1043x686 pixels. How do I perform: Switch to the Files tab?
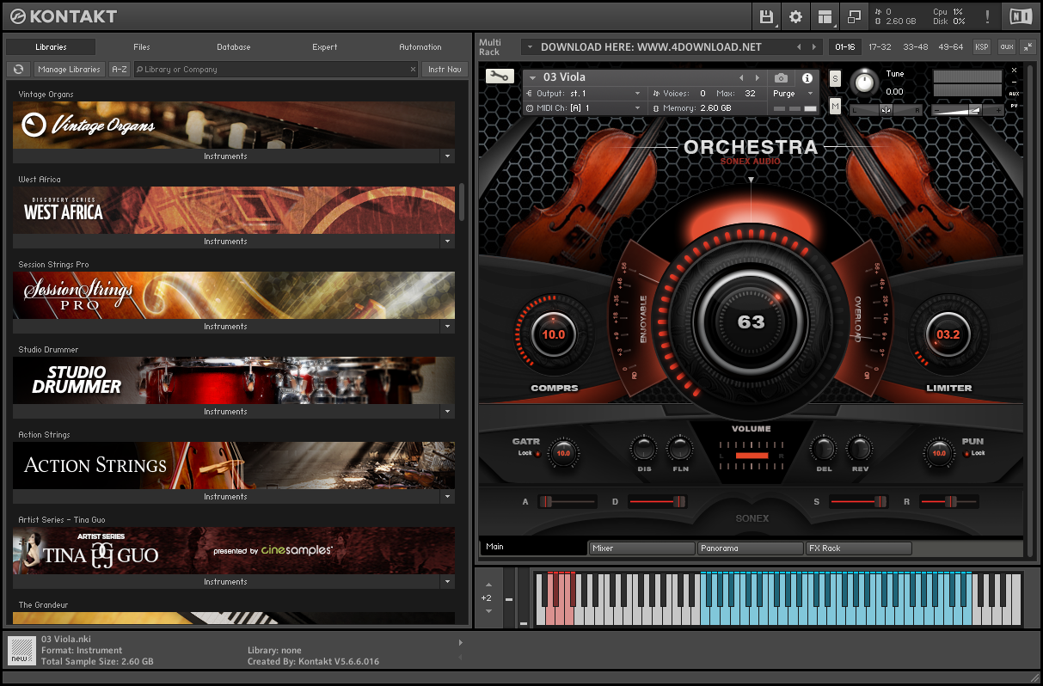142,47
